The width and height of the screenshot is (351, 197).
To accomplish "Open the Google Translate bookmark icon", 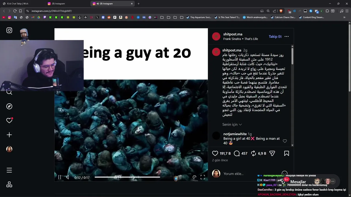I will (15, 17).
